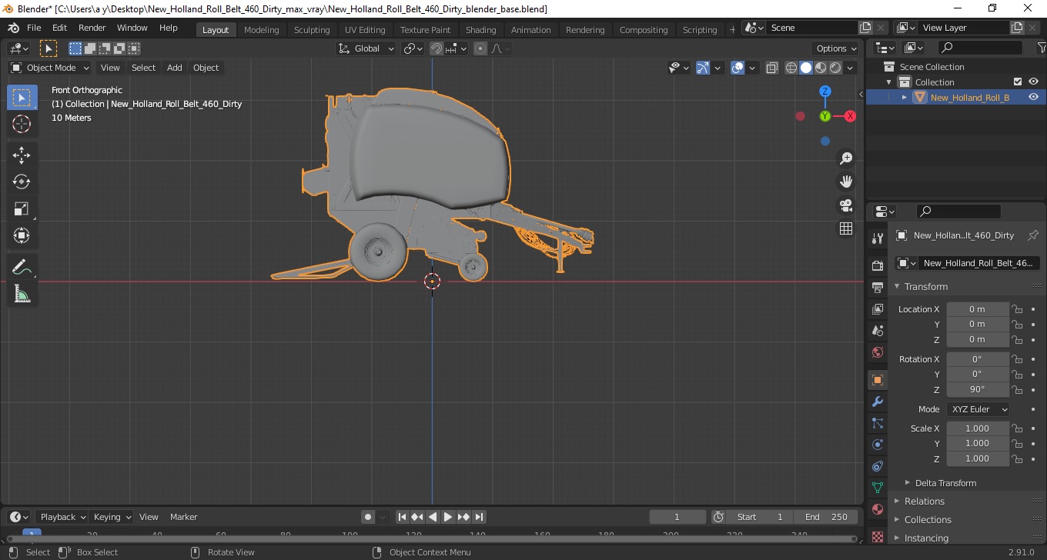Hide Collection with eye icon
This screenshot has height=560, width=1047.
tap(1033, 82)
